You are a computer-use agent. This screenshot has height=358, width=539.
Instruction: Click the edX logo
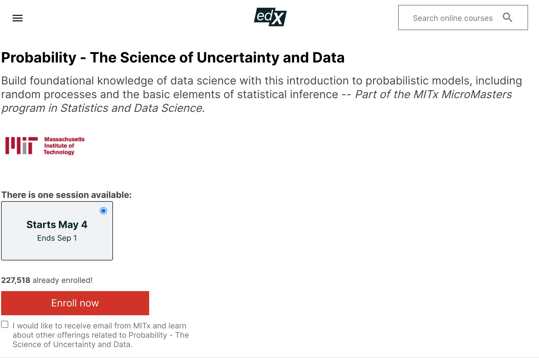point(270,17)
